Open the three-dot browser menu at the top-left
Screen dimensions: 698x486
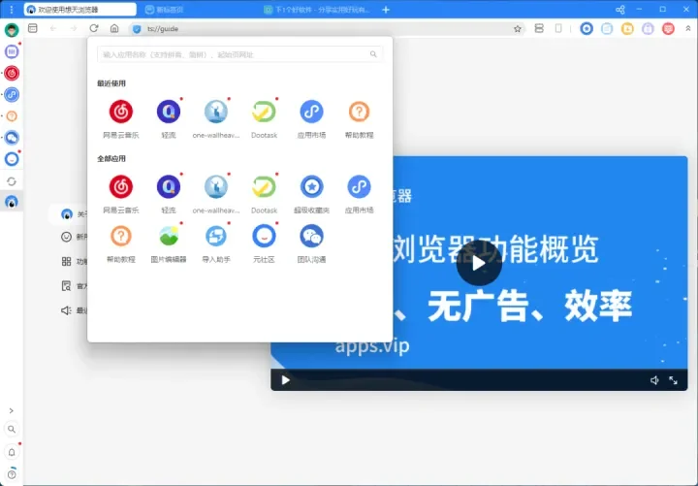[x=12, y=10]
